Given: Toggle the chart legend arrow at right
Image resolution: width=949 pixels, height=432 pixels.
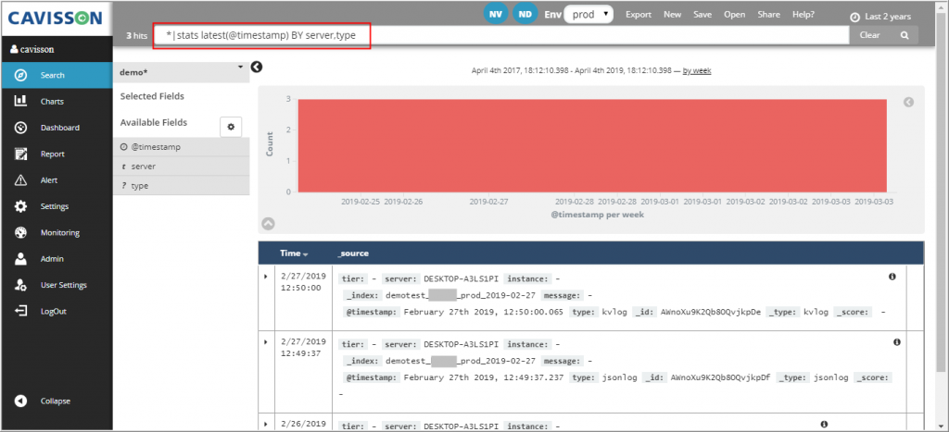Looking at the screenshot, I should tap(908, 102).
